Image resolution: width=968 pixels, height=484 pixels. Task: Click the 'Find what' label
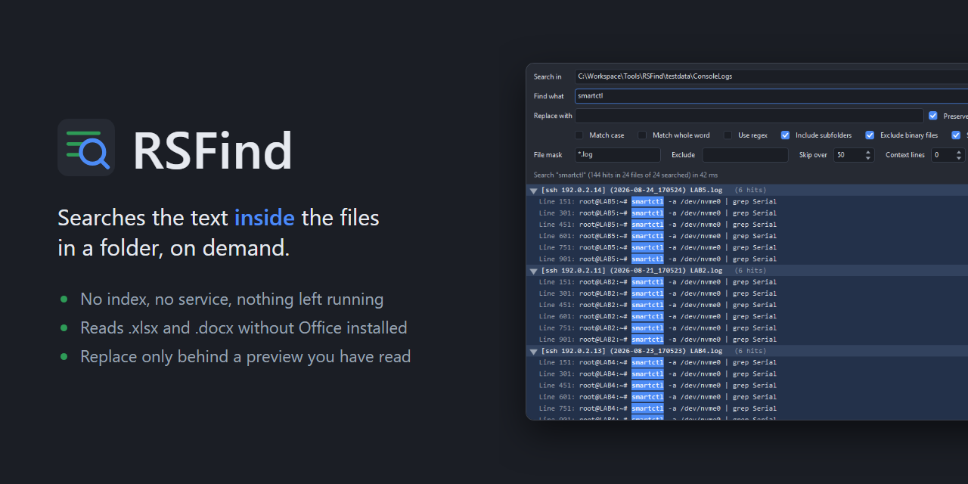549,96
